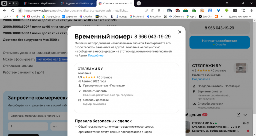Screen dimensions: 256x136
Task: Open the YouTube bookmark
Action: tap(33, 16)
